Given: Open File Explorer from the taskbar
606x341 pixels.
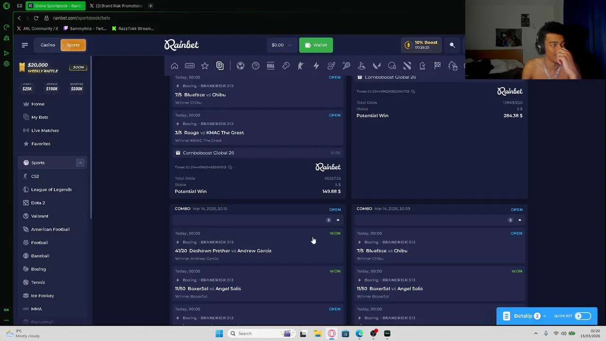Looking at the screenshot, I should [x=318, y=333].
